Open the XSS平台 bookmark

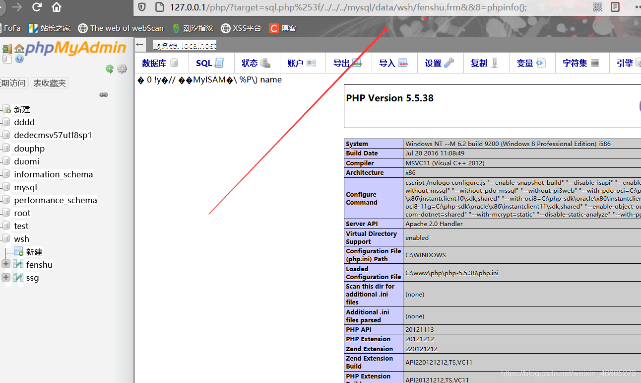coord(241,28)
